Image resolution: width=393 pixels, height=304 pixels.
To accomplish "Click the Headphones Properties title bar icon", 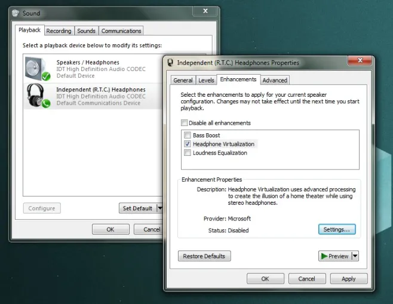I will [170, 63].
